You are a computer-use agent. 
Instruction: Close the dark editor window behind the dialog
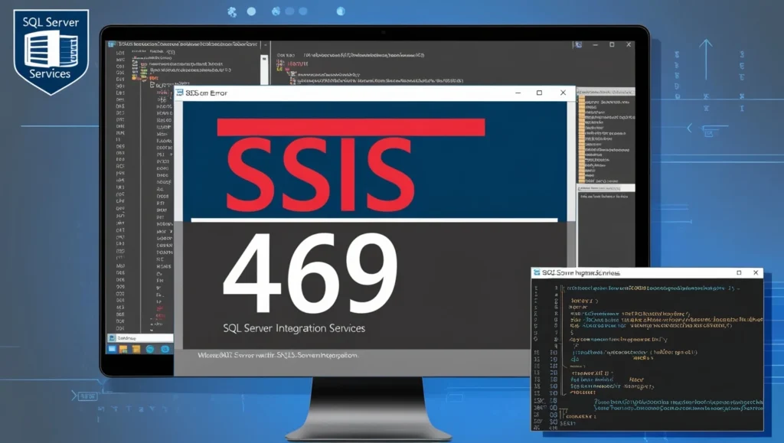(x=629, y=45)
